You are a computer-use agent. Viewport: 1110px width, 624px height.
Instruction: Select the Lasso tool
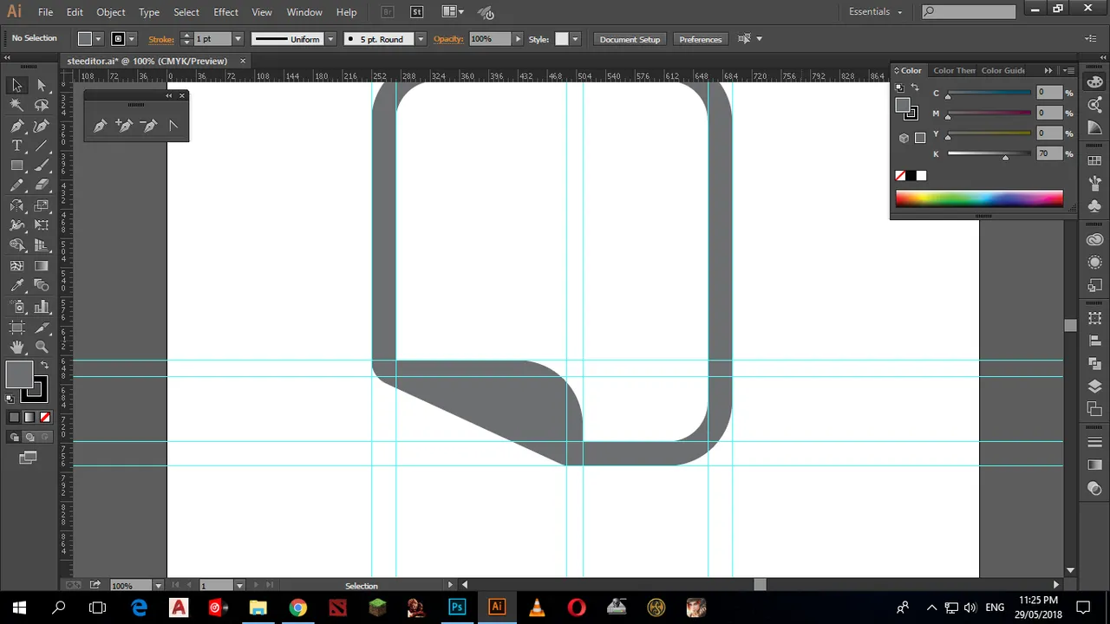[41, 105]
